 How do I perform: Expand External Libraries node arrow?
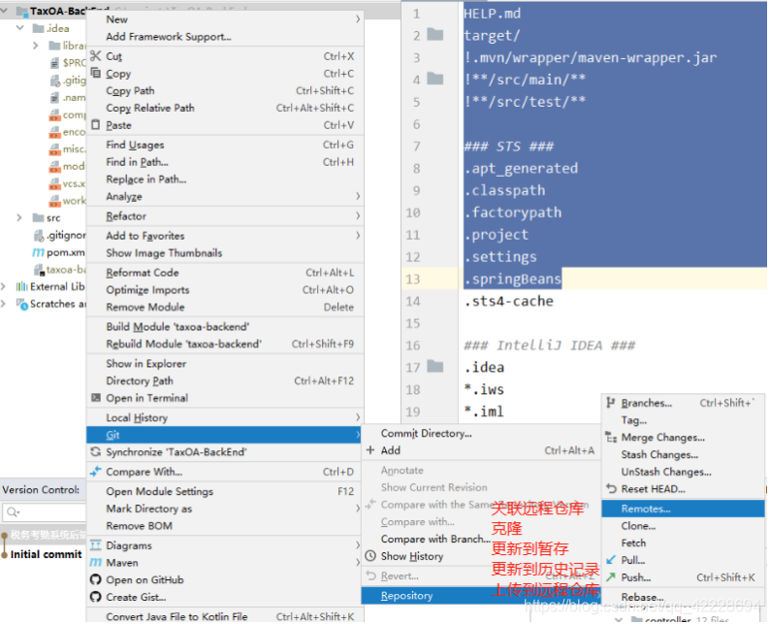tap(4, 286)
